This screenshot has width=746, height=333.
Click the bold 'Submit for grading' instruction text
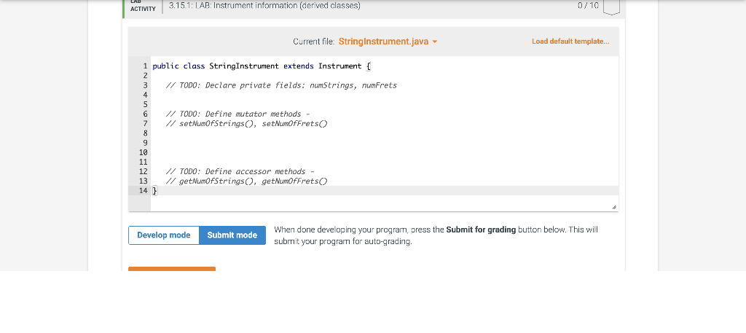[x=481, y=230]
